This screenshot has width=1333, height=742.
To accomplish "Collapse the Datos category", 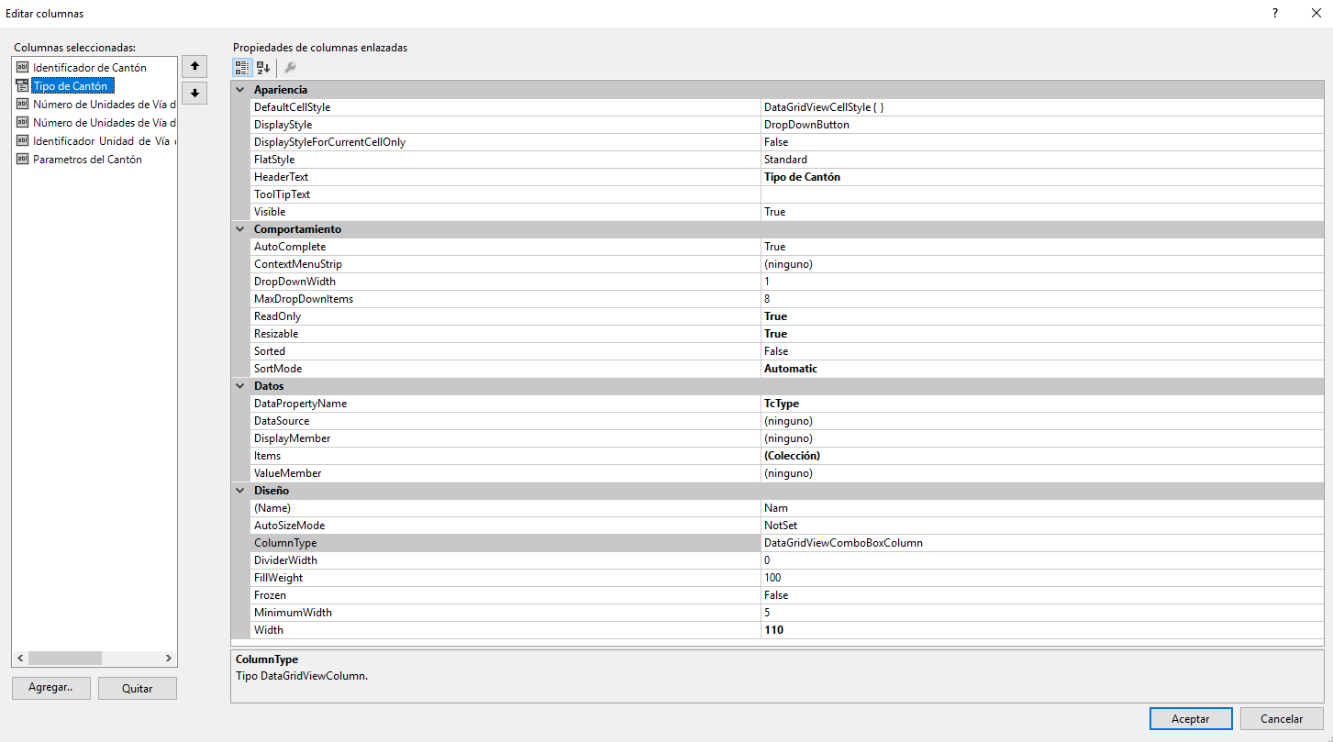I will [241, 386].
